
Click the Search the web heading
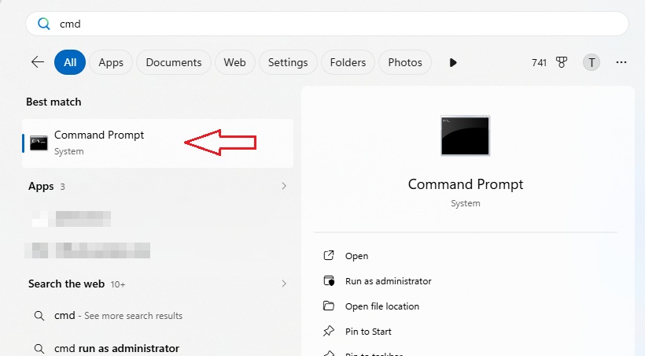coord(66,284)
